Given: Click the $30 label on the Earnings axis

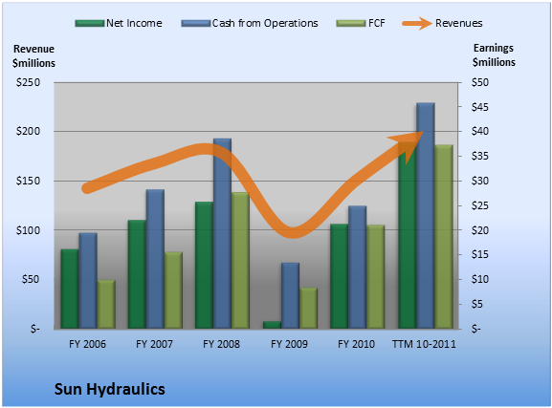Looking at the screenshot, I should click(x=480, y=181).
